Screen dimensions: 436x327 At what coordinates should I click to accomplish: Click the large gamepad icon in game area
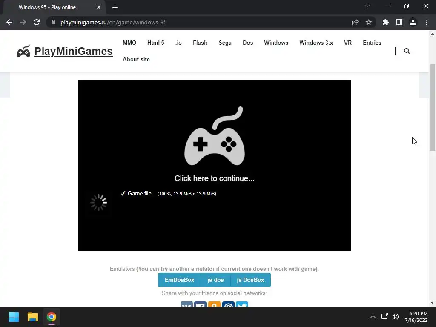215,136
